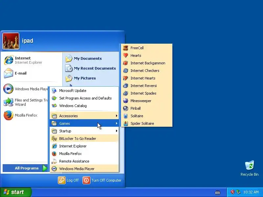Click the Microsoft Update icon
The height and width of the screenshot is (197, 263).
[x=54, y=91]
